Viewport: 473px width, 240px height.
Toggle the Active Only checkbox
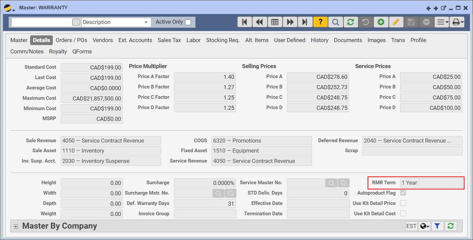click(188, 22)
